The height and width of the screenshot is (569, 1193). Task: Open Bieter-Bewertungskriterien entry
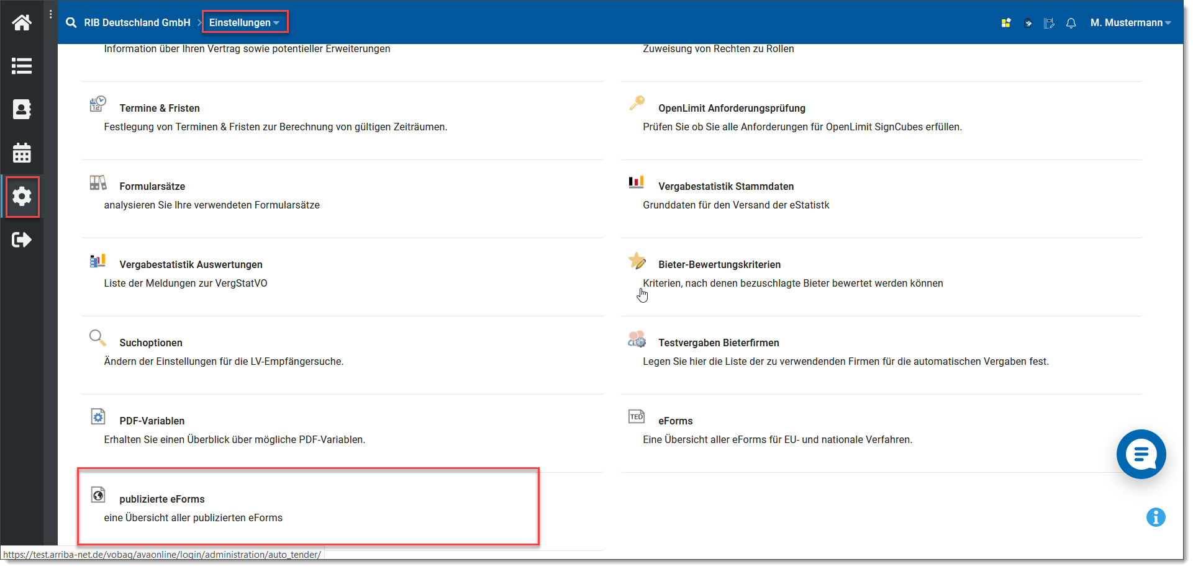(719, 264)
